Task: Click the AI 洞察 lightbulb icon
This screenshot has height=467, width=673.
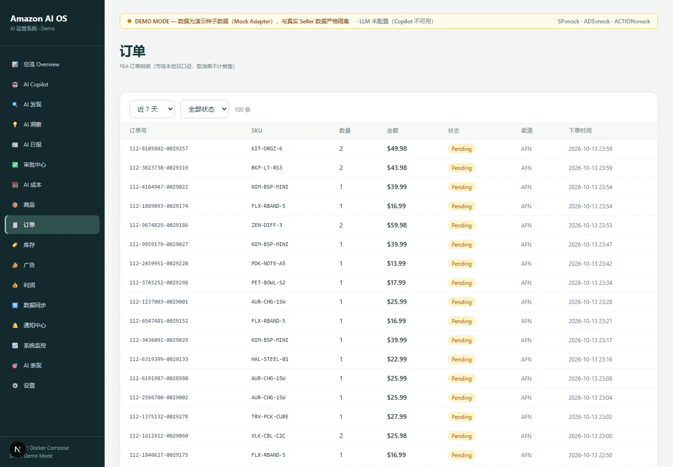Action: pyautogui.click(x=15, y=125)
